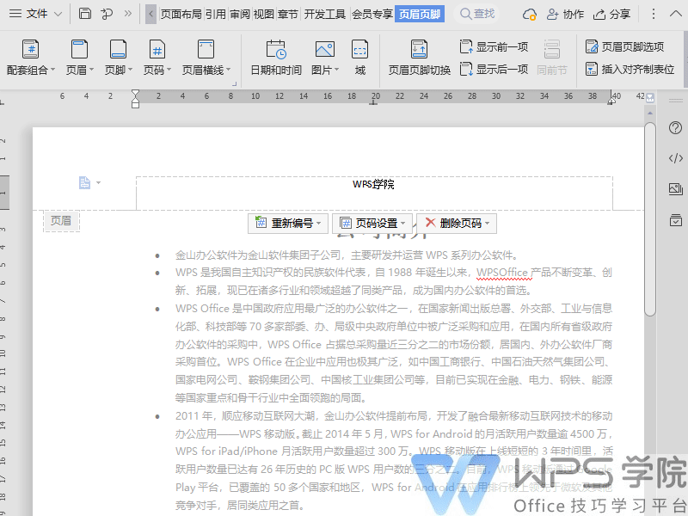688x516 pixels.
Task: Open the 开发工具 ribbon tab
Action: (x=326, y=14)
